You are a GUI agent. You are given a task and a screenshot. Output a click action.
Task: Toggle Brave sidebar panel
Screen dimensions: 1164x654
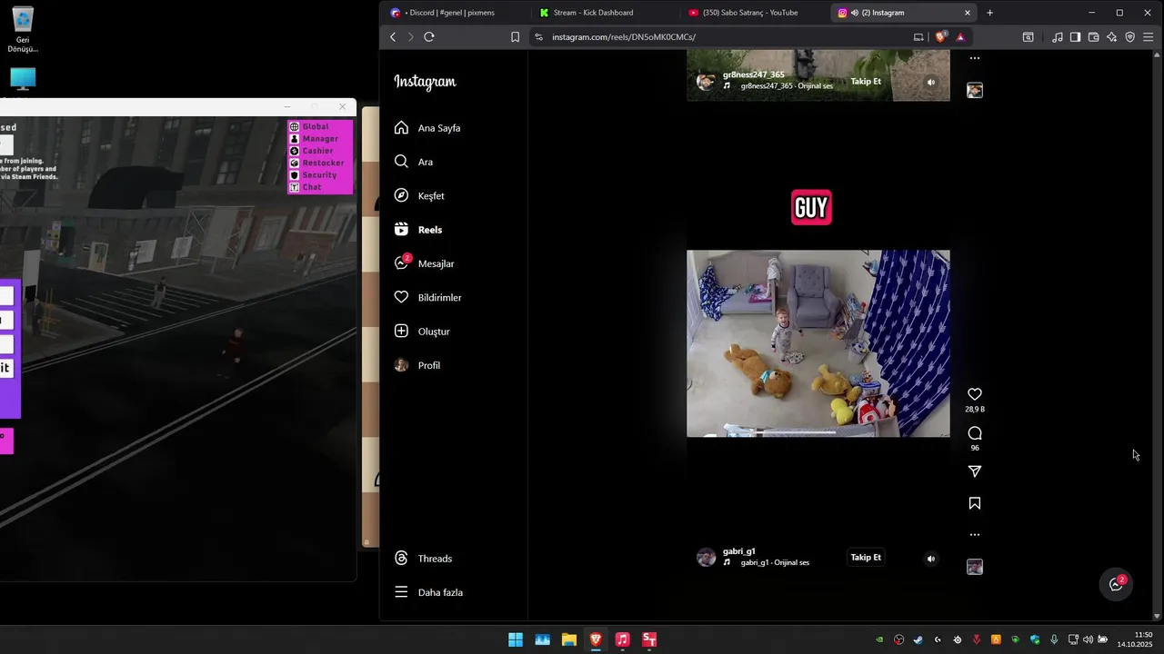(1075, 37)
